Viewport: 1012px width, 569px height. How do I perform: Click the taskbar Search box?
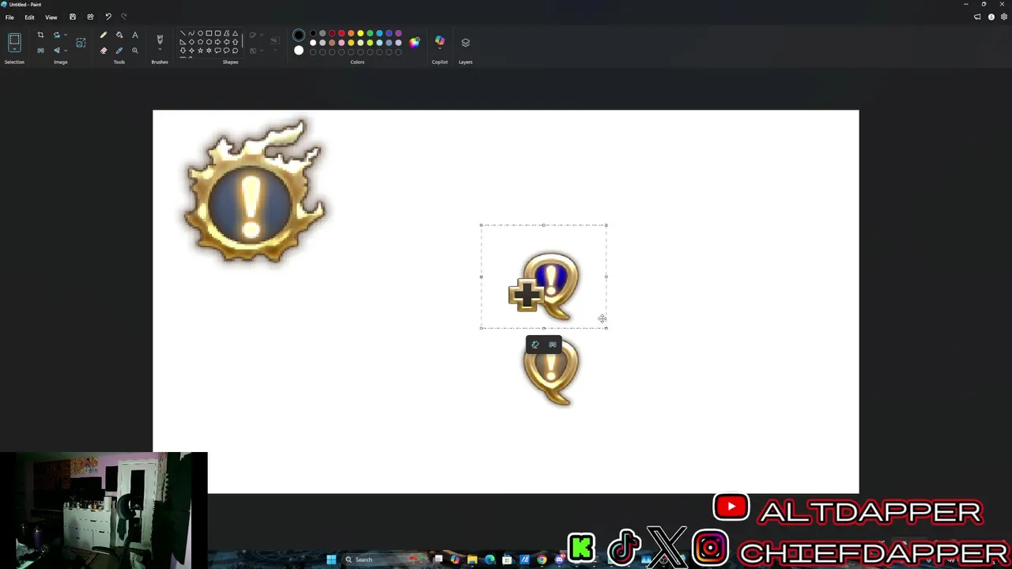click(x=384, y=560)
